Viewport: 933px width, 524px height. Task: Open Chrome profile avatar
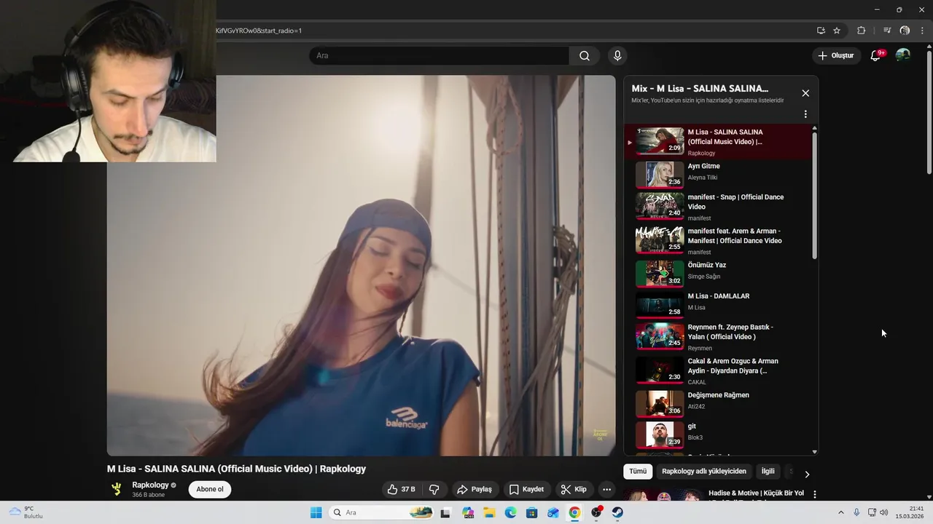pyautogui.click(x=905, y=31)
